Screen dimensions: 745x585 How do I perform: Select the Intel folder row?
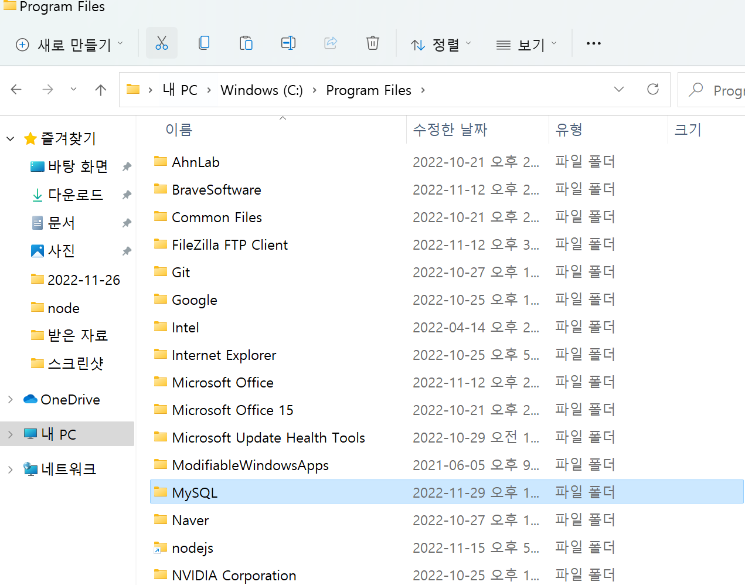(447, 327)
